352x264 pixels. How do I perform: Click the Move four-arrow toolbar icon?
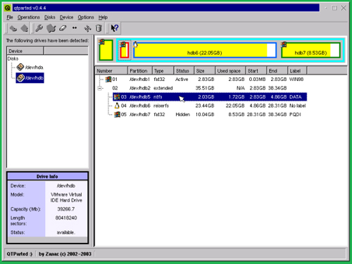point(87,29)
